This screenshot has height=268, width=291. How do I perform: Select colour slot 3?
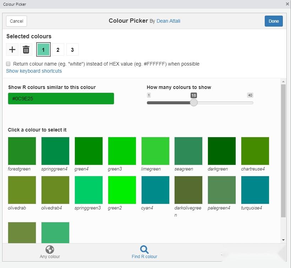pos(72,49)
